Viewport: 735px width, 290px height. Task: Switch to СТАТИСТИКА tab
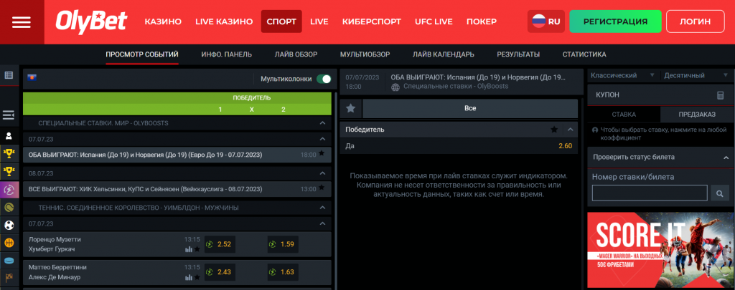click(x=584, y=54)
